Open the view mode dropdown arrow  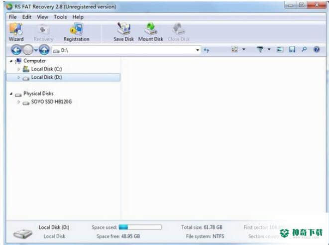click(x=244, y=49)
